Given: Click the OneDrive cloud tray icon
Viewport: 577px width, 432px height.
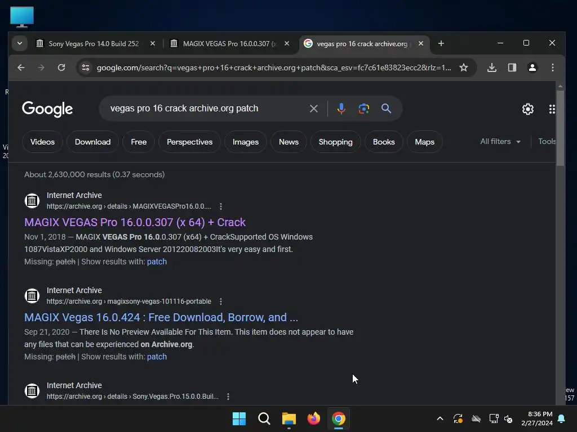Looking at the screenshot, I should coord(476,418).
